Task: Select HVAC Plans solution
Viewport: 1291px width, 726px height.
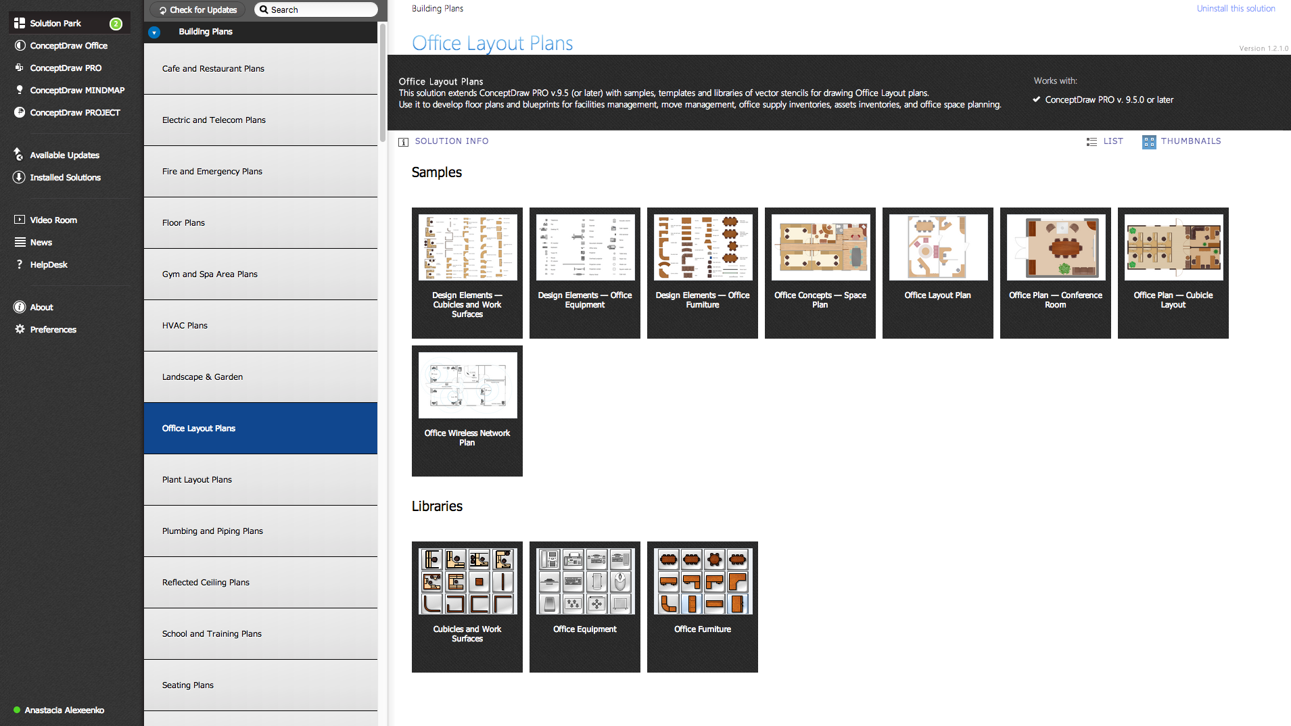Action: [260, 326]
